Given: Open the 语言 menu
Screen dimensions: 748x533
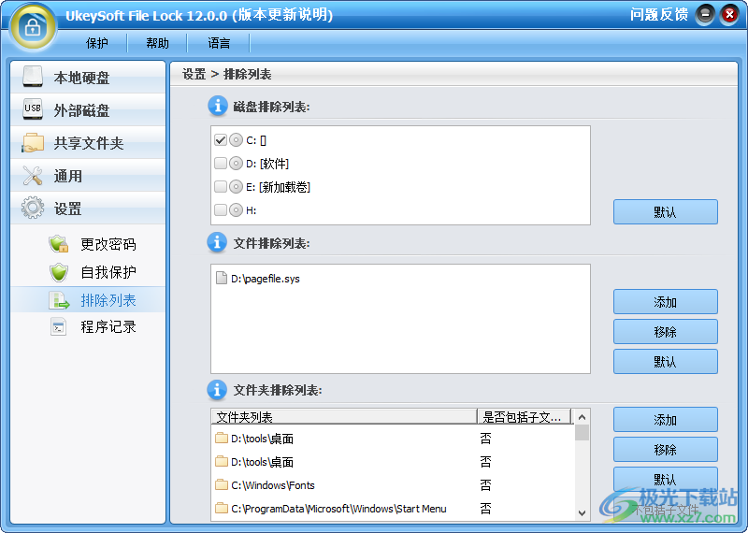Looking at the screenshot, I should click(x=219, y=43).
